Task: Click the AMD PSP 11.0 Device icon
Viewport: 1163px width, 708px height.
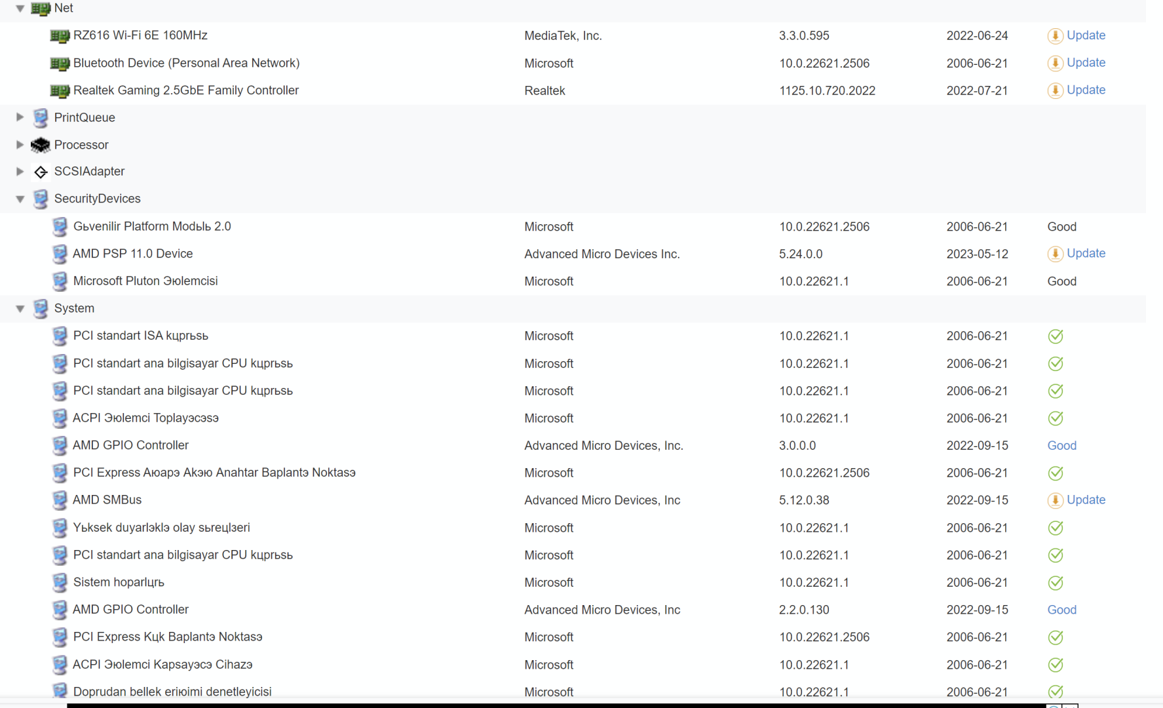Action: pos(60,254)
